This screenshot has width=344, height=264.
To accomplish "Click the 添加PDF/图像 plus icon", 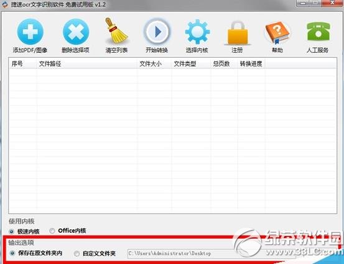I will [x=30, y=32].
